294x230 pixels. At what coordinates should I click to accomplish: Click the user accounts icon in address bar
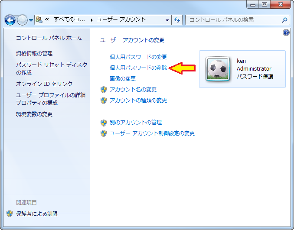coord(39,20)
